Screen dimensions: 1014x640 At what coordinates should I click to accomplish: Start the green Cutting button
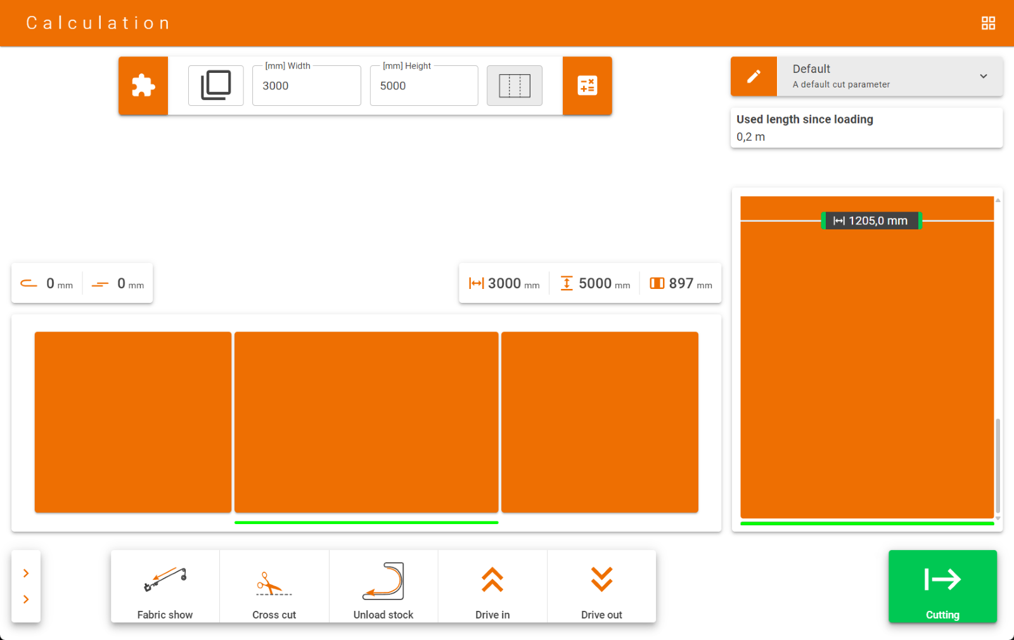coord(942,587)
